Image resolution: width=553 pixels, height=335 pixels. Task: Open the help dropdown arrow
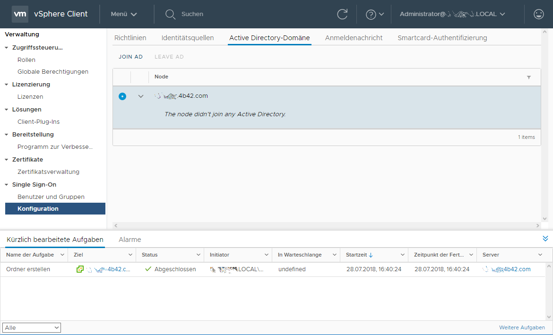(x=381, y=15)
